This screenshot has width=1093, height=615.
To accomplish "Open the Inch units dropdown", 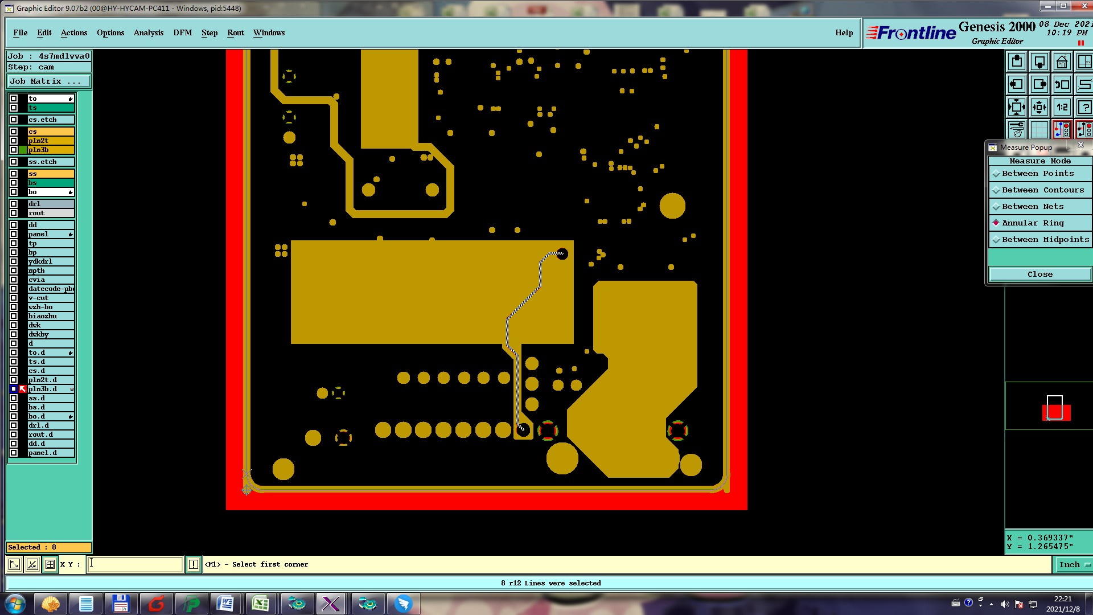I will coord(1074,564).
